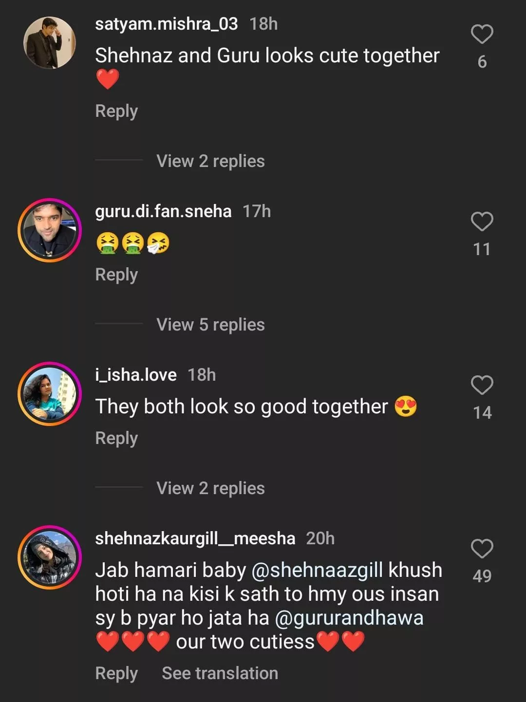This screenshot has height=702, width=526.
Task: Like guru.di.fan.sneha's emoji comment
Action: [482, 222]
